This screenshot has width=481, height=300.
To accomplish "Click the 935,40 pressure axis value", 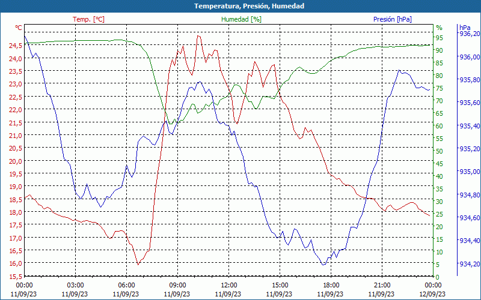I will (470, 126).
